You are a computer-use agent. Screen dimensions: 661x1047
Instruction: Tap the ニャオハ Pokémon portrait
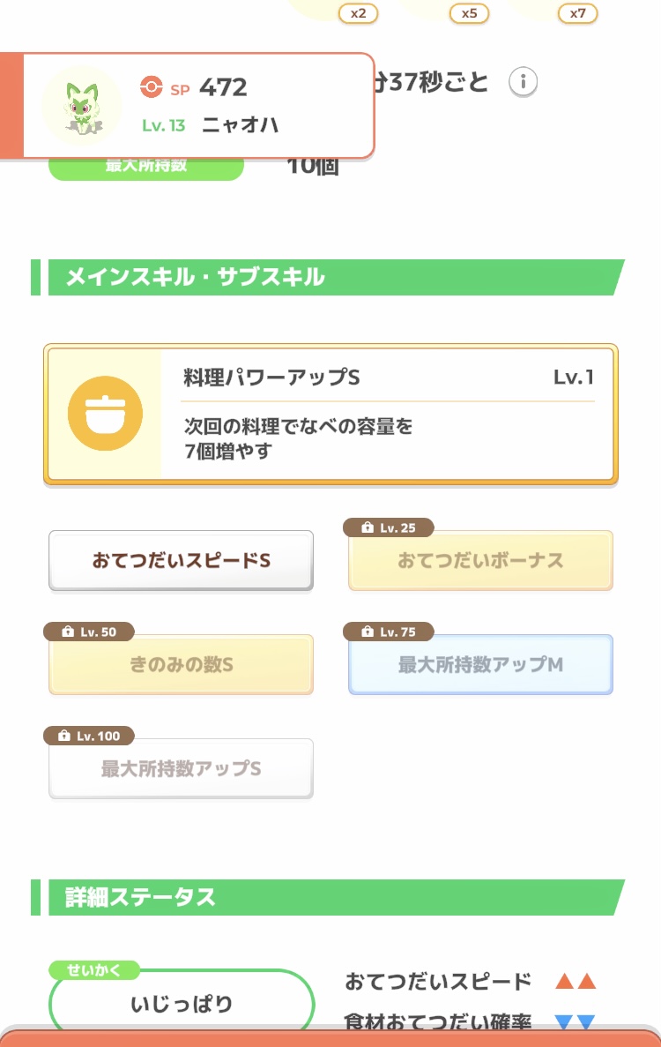pyautogui.click(x=82, y=106)
